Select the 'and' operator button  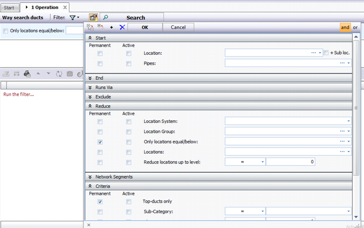(x=345, y=28)
